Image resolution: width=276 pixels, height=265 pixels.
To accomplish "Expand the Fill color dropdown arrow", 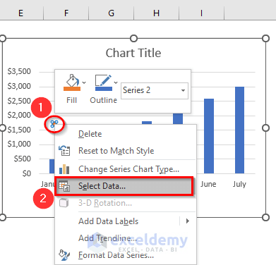I will pos(84,82).
